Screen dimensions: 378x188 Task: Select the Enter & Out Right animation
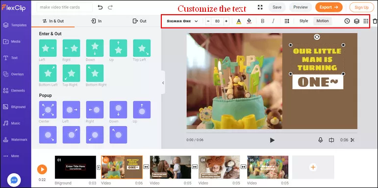click(72, 48)
